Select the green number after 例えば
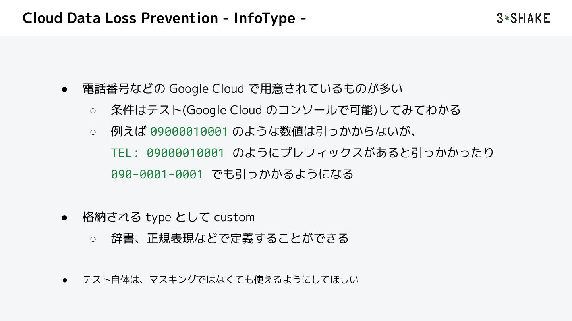572x321 pixels. [189, 132]
